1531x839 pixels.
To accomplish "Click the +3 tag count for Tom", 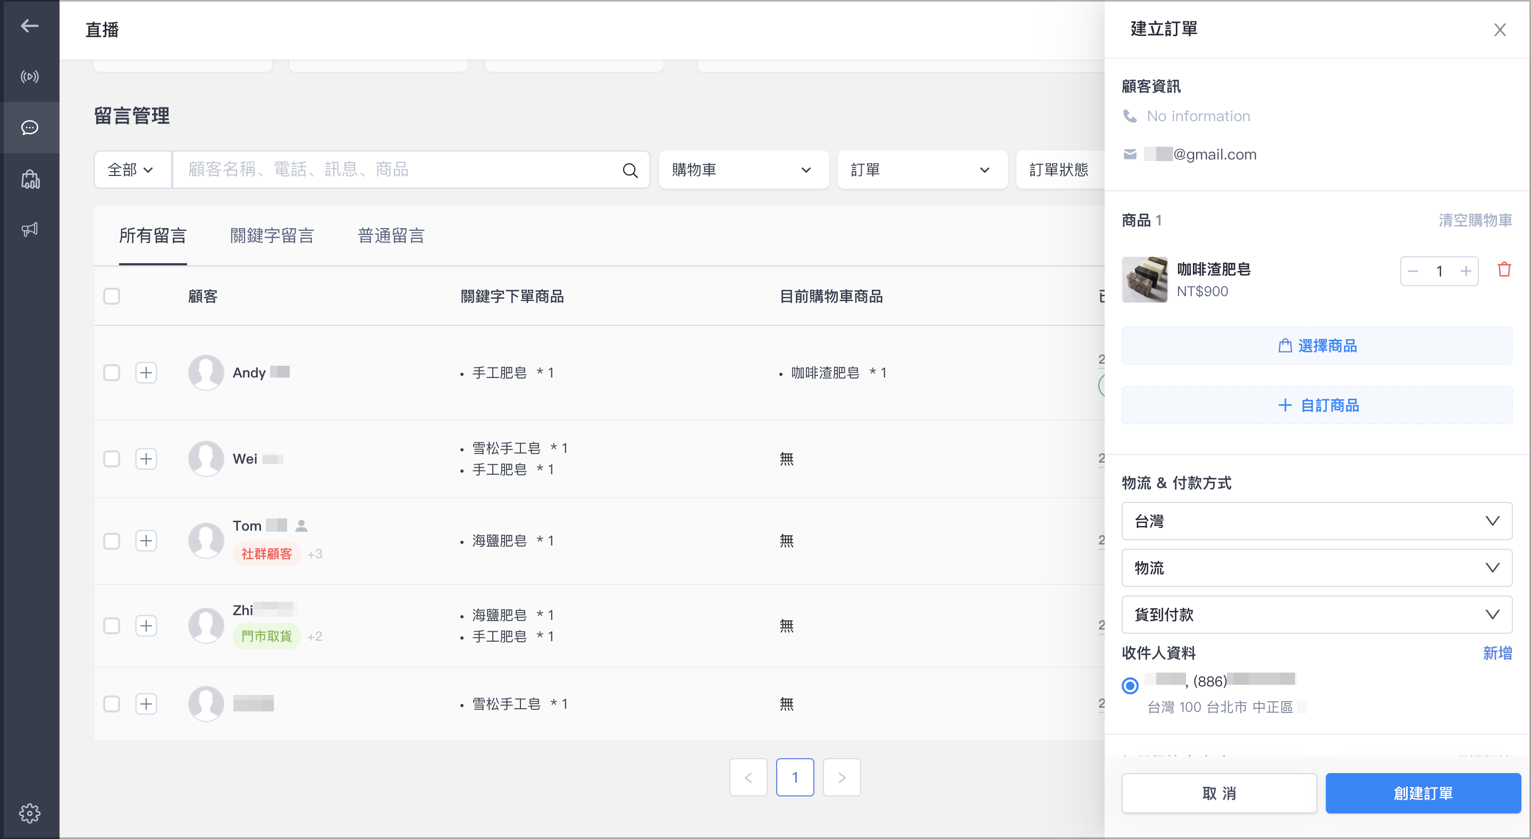I will click(x=314, y=554).
